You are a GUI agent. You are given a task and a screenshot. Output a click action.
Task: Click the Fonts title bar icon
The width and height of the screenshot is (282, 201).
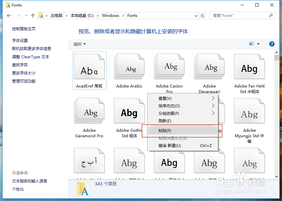pos(8,5)
